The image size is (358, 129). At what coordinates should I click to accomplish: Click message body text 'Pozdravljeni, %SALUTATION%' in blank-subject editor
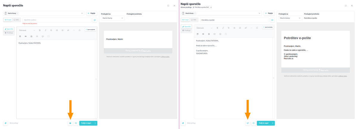tap(30, 43)
